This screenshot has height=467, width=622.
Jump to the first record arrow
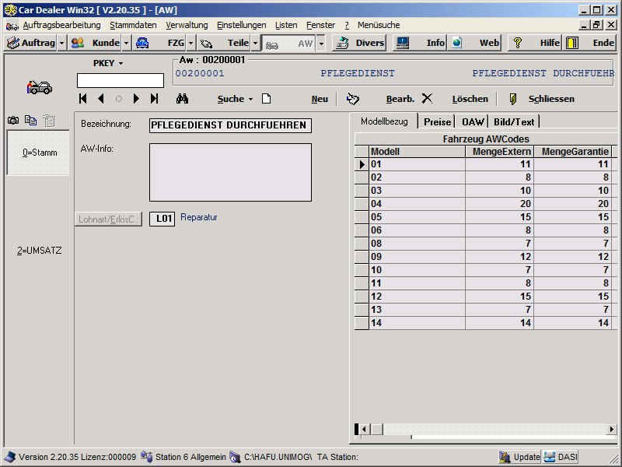click(x=83, y=99)
